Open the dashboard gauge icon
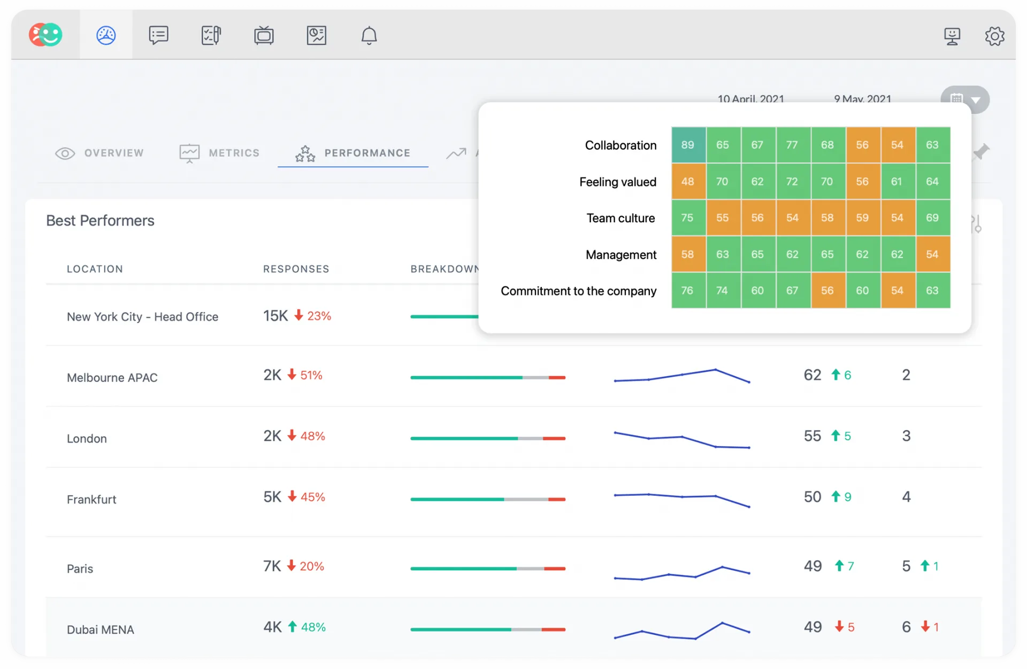 106,35
